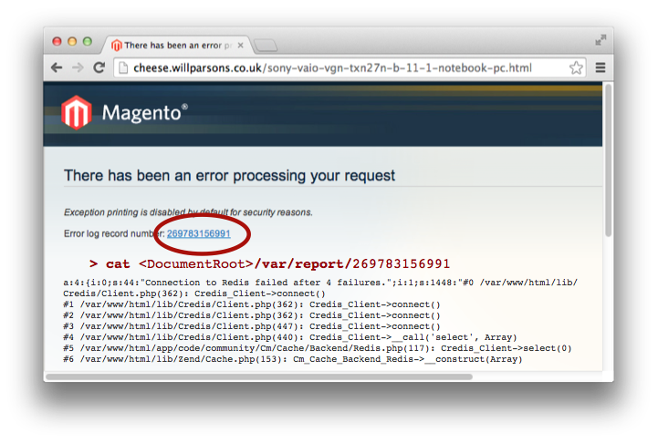This screenshot has height=443, width=658.
Task: Click the heading 'There has been an error processing your request'
Action: [x=229, y=175]
